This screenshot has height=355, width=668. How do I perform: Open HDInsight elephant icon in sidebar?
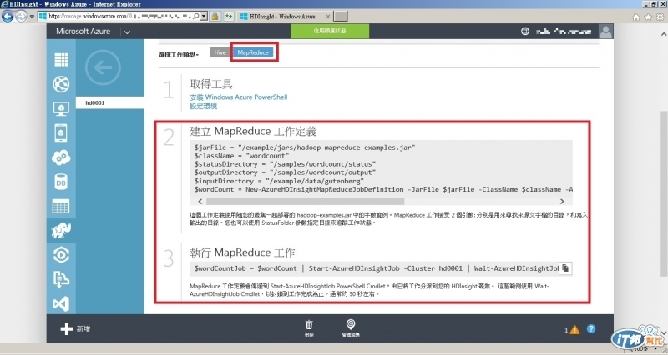pyautogui.click(x=61, y=231)
